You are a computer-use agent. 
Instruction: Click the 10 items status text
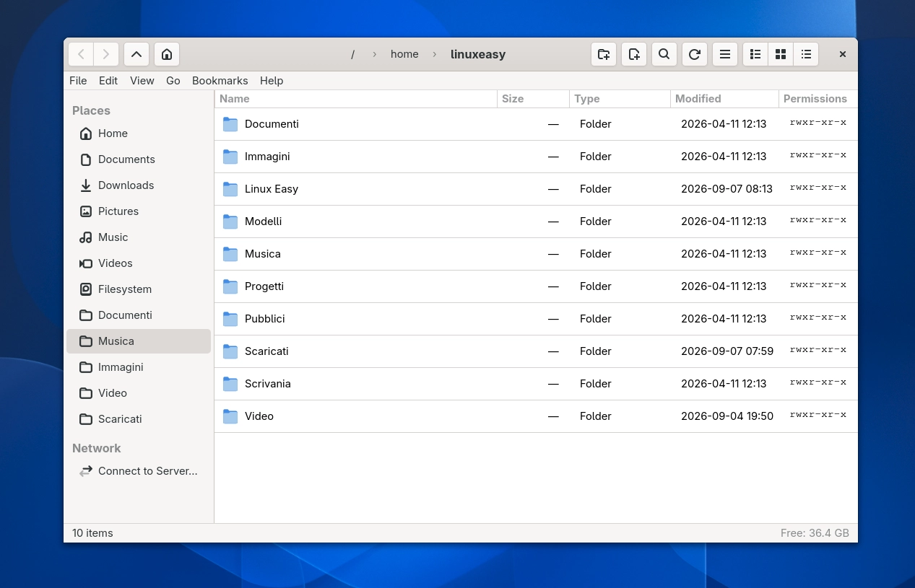[x=92, y=533]
